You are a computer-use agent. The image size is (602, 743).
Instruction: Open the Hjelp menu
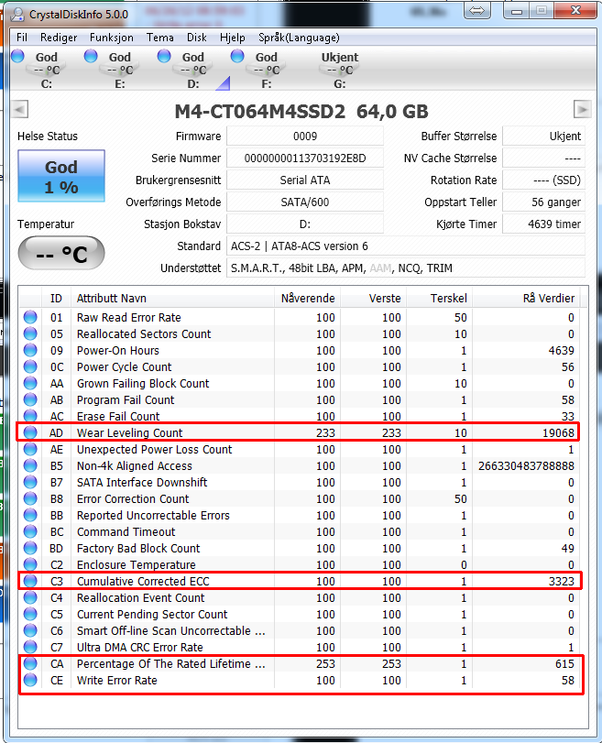click(232, 38)
